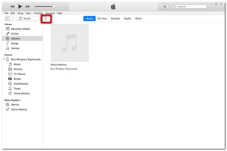Open the File menu
Screen dimensions: 227x151
[x=6, y=13]
